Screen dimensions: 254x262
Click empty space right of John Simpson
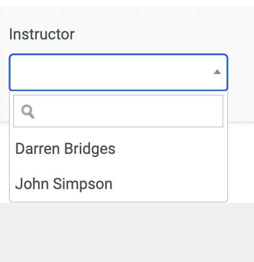coord(170,184)
